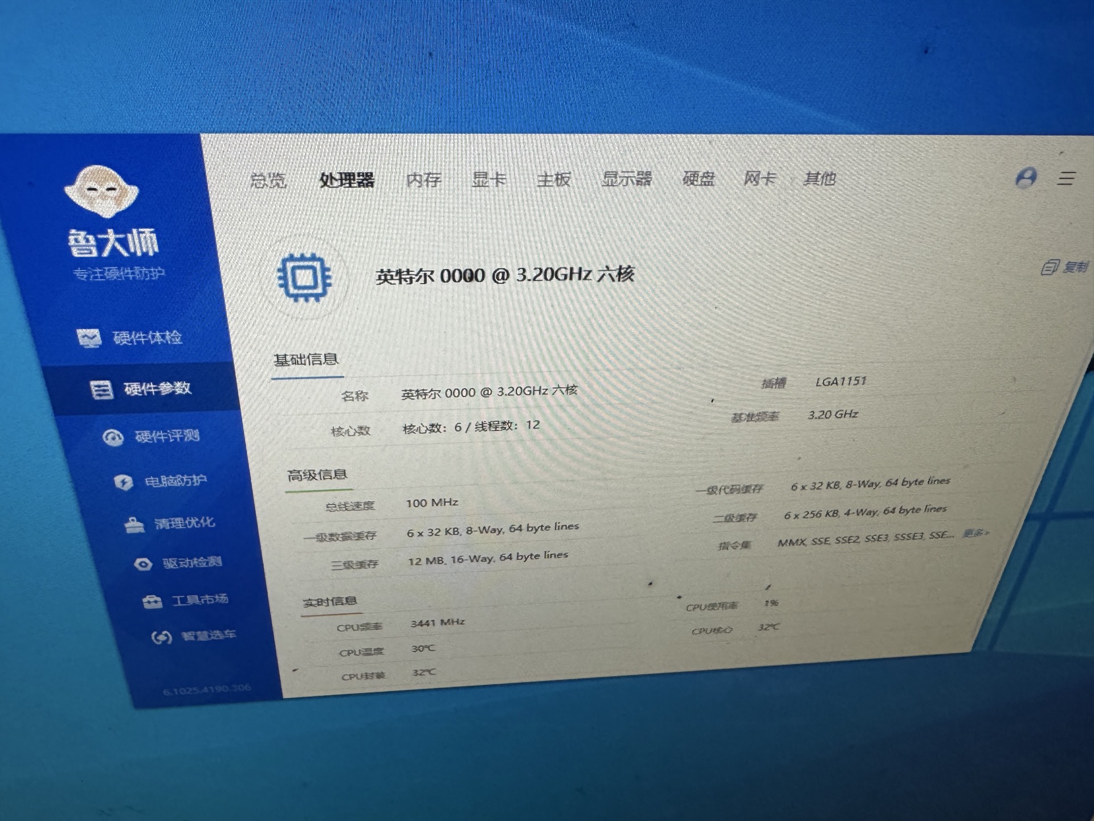Open 智慧选车 sidebar entry
The image size is (1094, 821).
click(x=194, y=636)
